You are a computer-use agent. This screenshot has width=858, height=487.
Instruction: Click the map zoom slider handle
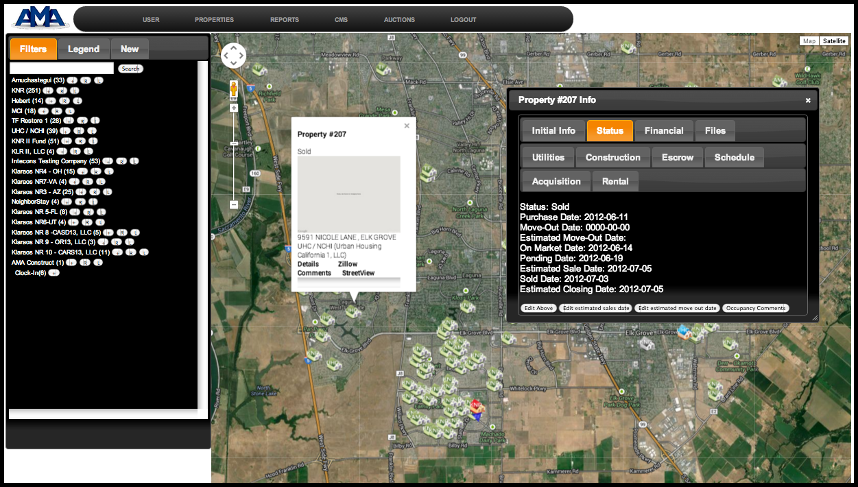(x=233, y=143)
